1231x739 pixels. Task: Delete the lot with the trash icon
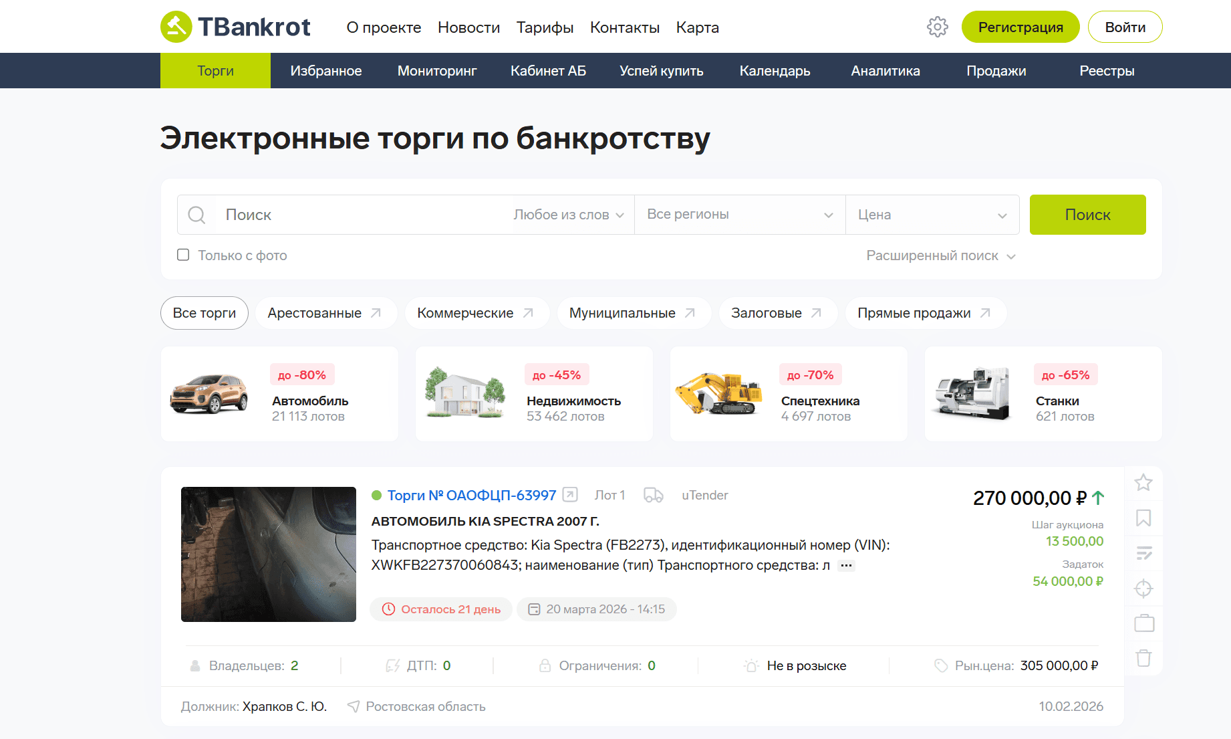(1143, 658)
